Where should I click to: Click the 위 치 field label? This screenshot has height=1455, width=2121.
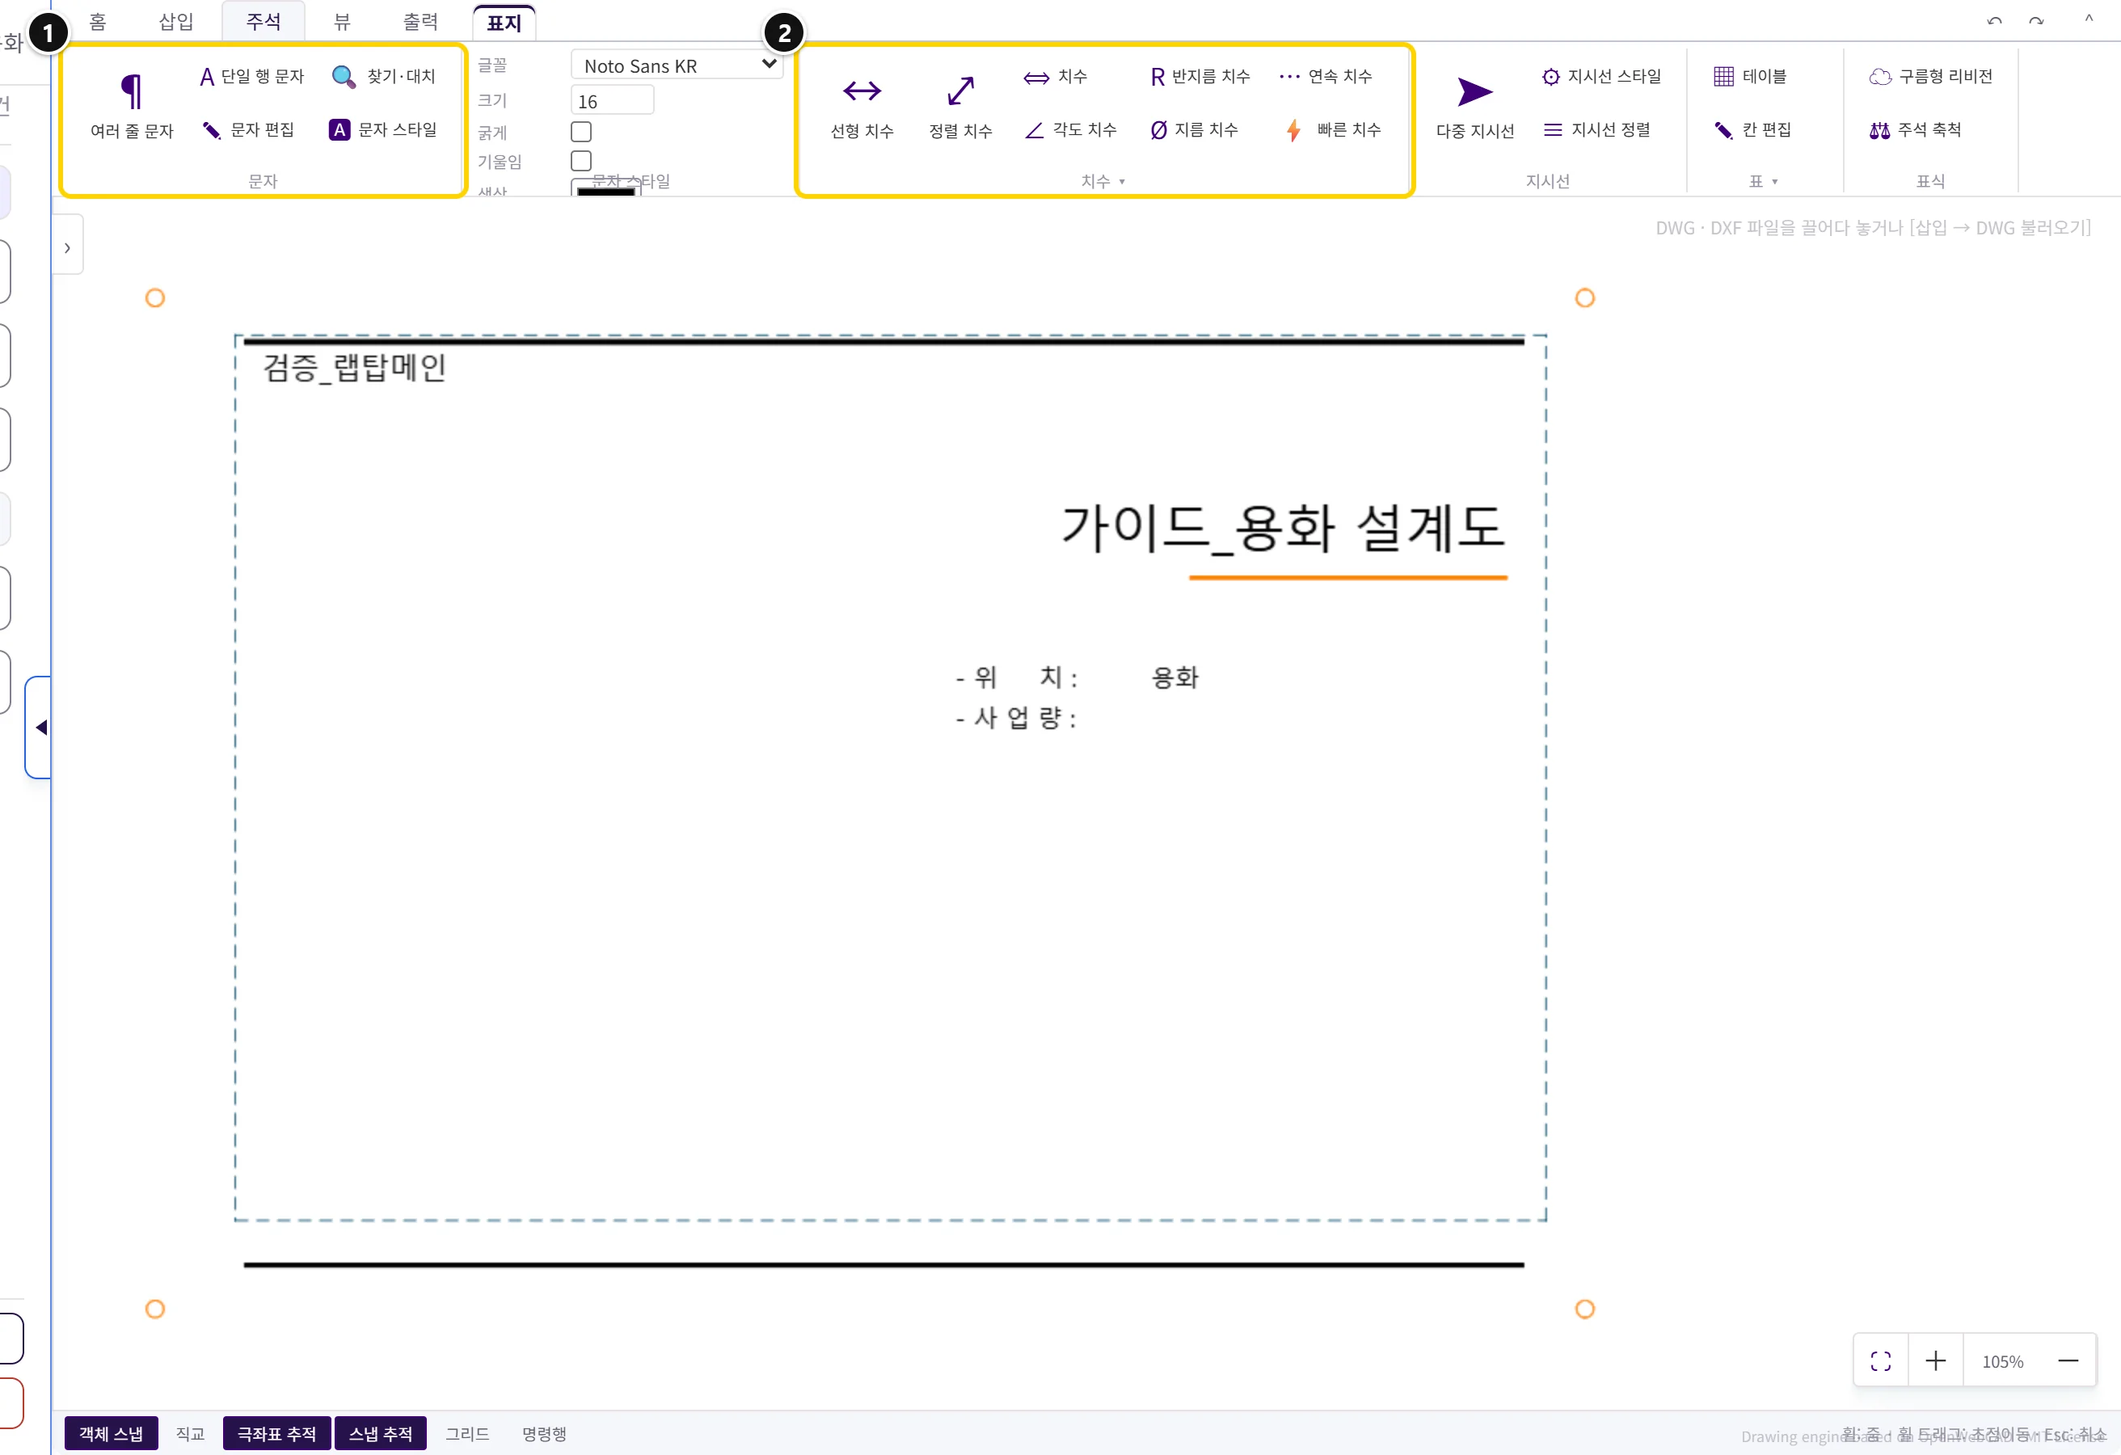(x=1017, y=677)
